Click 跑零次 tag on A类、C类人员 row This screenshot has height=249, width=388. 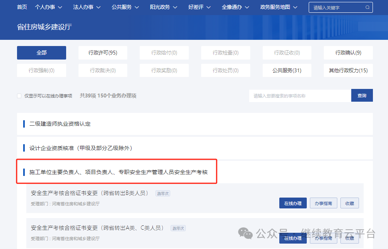tap(178, 228)
